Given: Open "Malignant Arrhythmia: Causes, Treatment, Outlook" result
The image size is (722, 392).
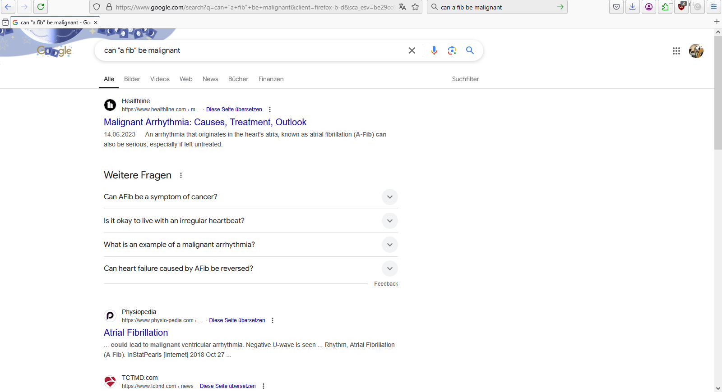Looking at the screenshot, I should (205, 122).
